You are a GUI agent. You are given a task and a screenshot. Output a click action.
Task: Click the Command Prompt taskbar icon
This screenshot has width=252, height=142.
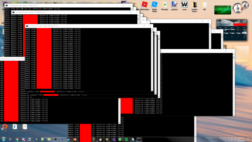pyautogui.click(x=139, y=139)
